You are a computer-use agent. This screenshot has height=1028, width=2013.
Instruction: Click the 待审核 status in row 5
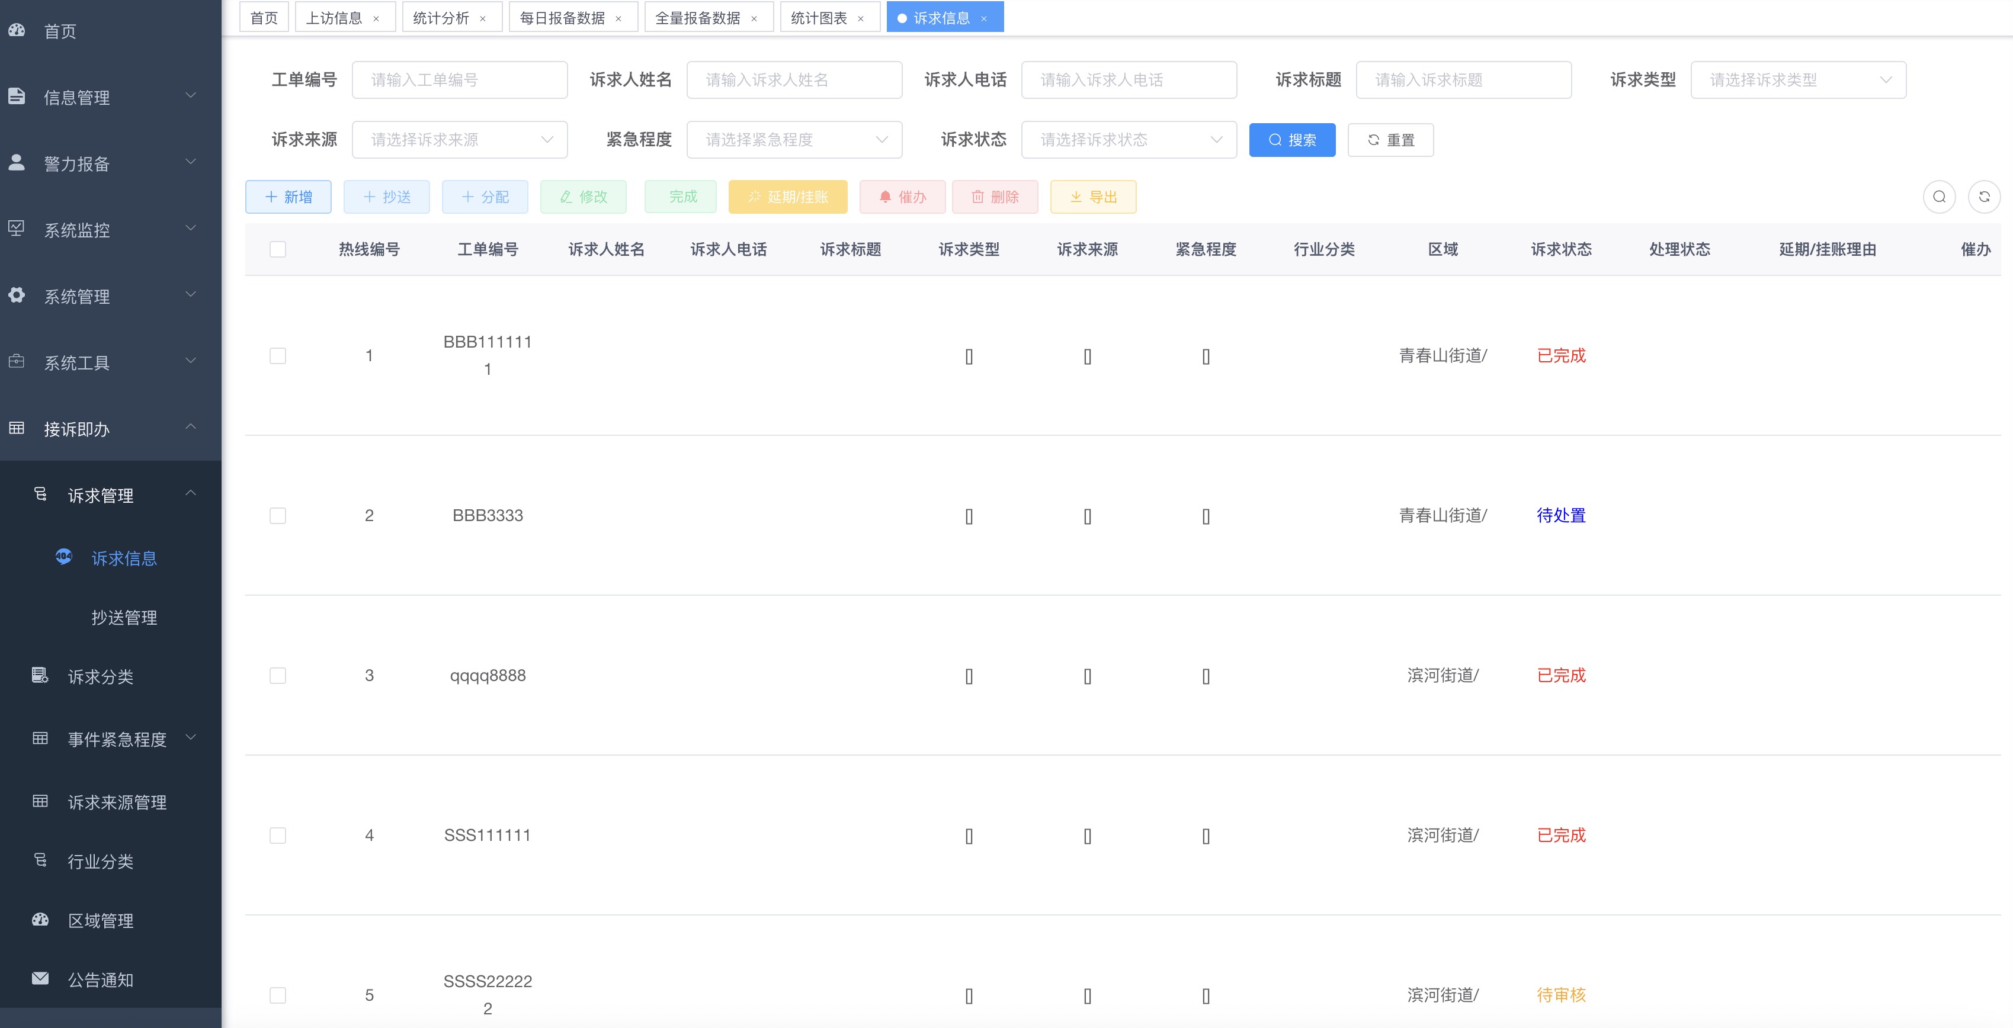[1560, 995]
